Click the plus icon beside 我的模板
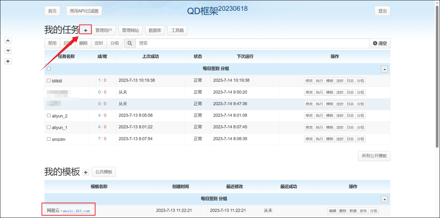Viewport: 440px width, 218px height. coord(86,172)
